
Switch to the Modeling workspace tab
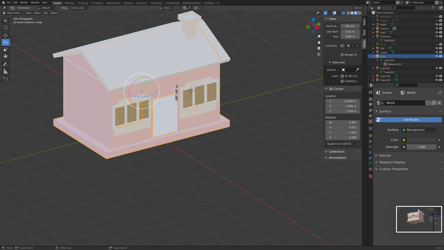[x=69, y=3]
